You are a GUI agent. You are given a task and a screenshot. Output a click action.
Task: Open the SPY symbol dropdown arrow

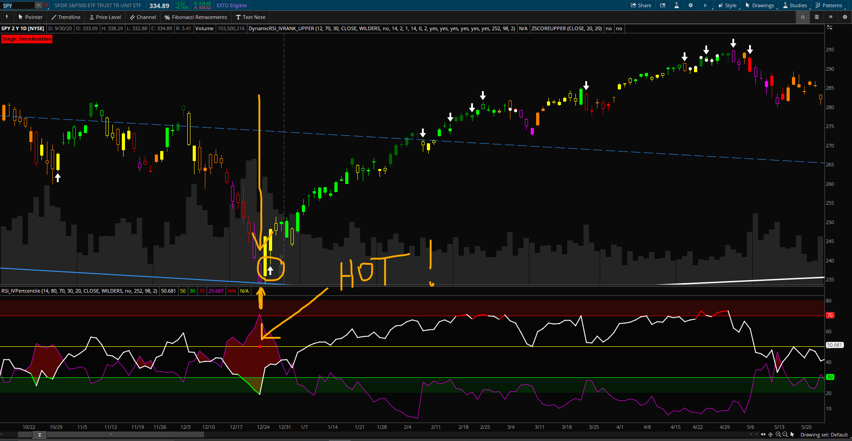tap(38, 5)
